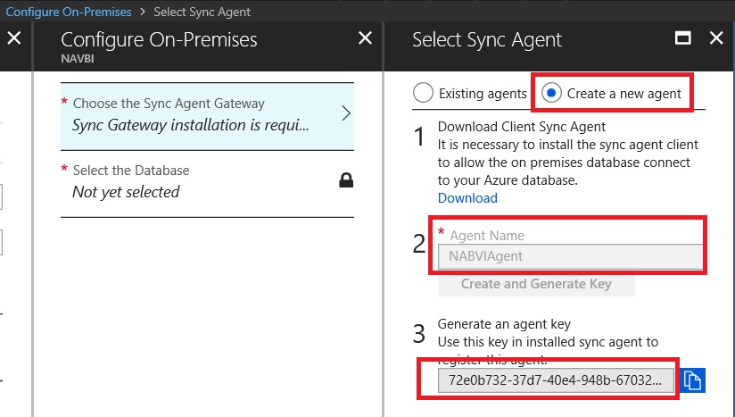Click the generated agent key field
Screen dimensions: 735x417
(x=556, y=380)
